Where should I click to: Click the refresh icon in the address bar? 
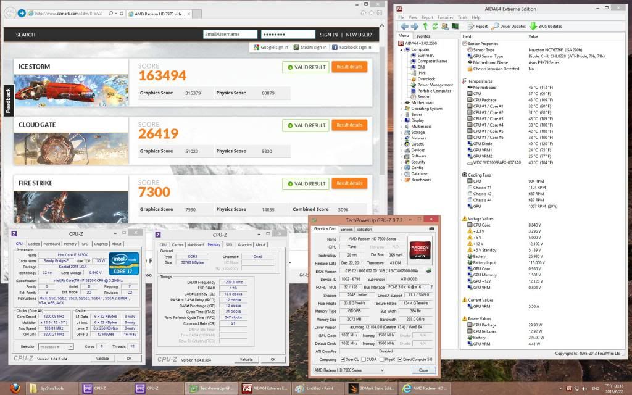pyautogui.click(x=121, y=14)
